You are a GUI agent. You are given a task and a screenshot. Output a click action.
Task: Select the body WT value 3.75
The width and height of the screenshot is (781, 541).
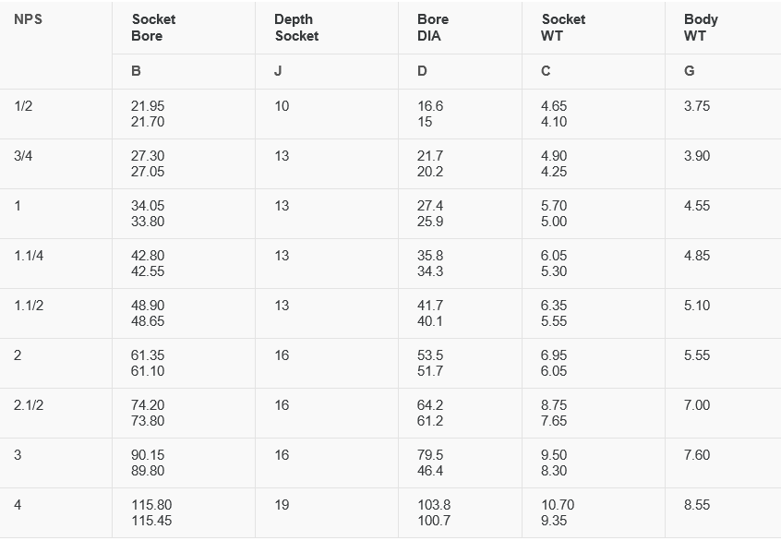pyautogui.click(x=697, y=106)
